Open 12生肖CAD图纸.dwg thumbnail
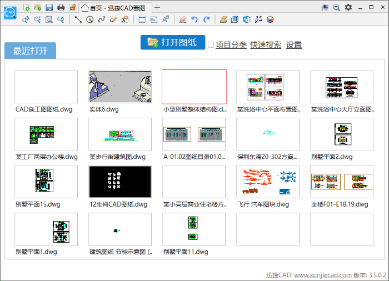Screen dimensions: 389x281 [x=120, y=182]
